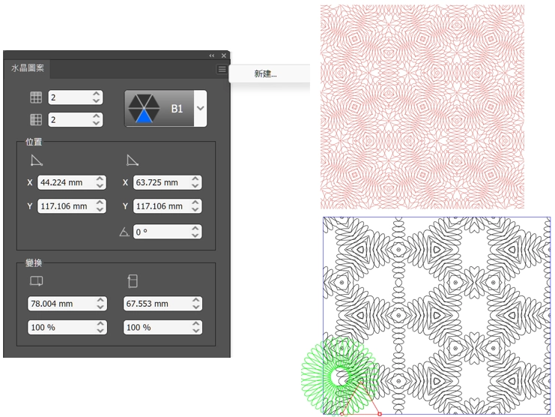The height and width of the screenshot is (417, 555).
Task: Increase the left 100 % scale value
Action: coord(100,324)
